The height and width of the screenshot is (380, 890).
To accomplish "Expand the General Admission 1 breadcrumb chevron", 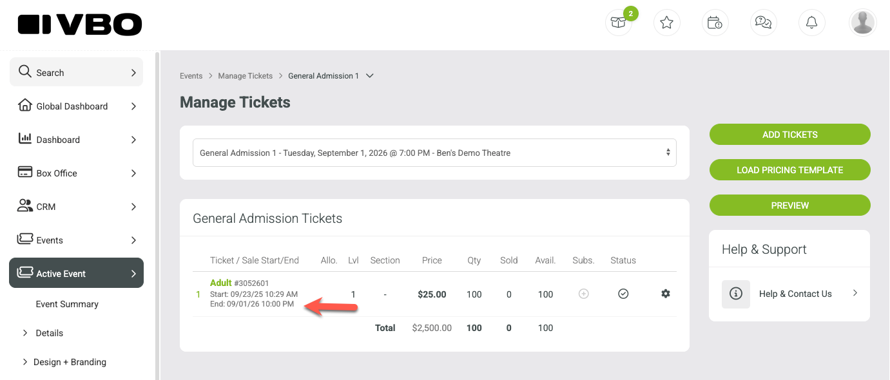I will (370, 75).
